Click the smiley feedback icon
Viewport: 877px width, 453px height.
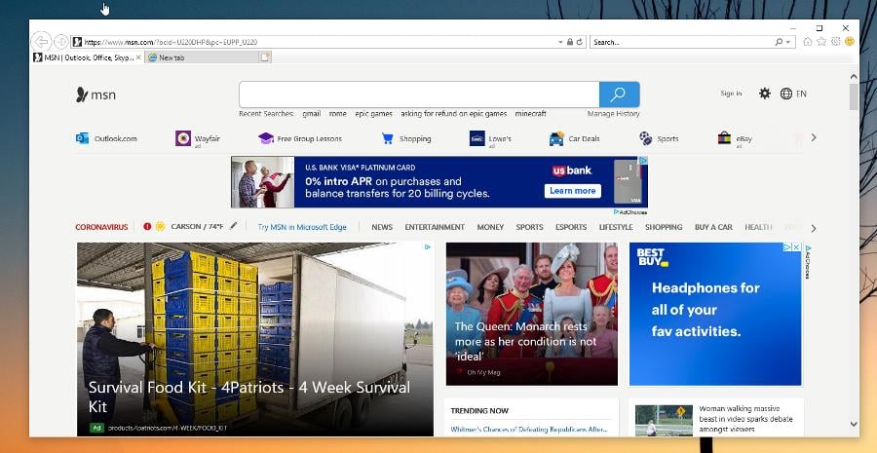pos(850,41)
